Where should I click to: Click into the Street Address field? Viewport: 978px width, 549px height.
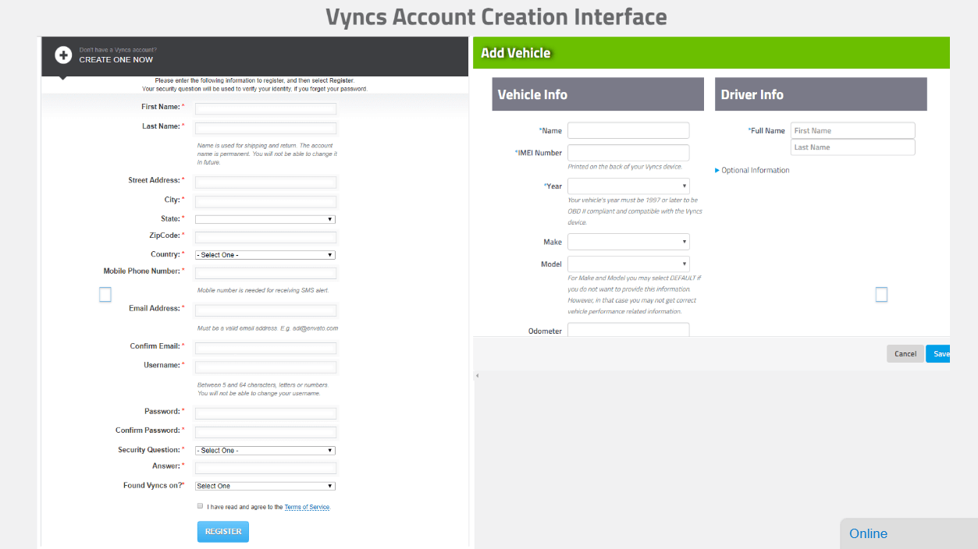[265, 182]
